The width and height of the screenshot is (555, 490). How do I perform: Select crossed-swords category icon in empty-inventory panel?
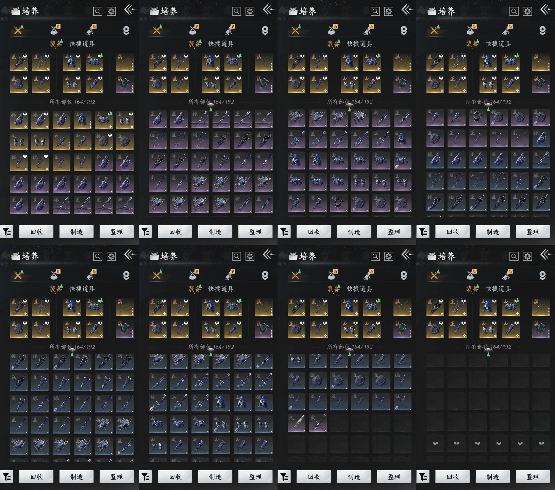pyautogui.click(x=434, y=275)
